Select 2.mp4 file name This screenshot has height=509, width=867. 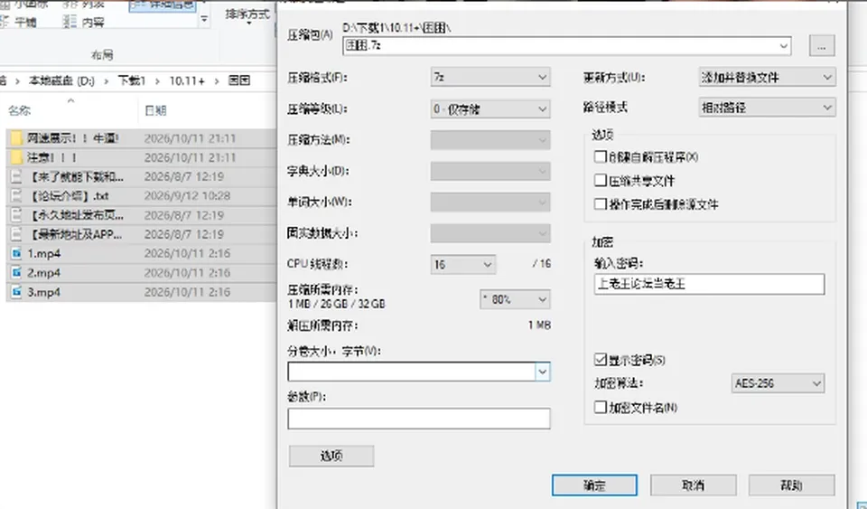click(44, 273)
